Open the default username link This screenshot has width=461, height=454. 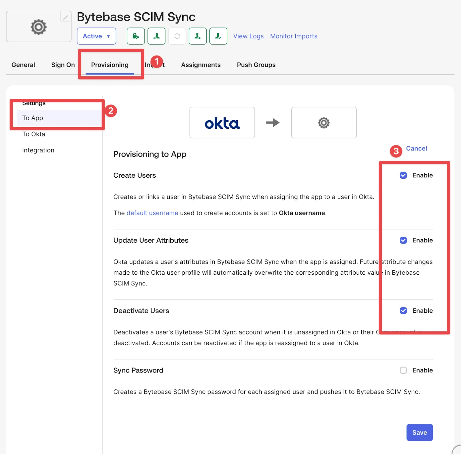pos(152,213)
